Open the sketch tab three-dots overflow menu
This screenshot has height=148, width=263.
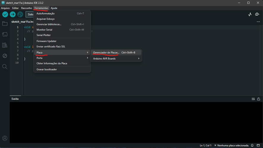[258, 22]
